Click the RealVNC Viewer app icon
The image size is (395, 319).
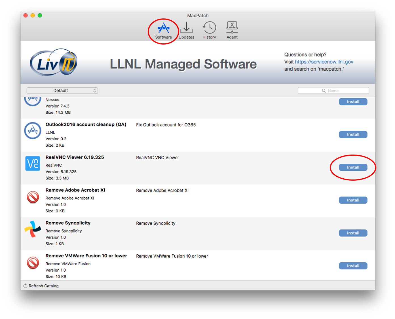tap(33, 163)
